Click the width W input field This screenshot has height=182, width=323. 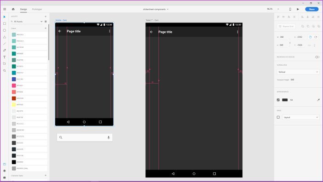click(284, 37)
